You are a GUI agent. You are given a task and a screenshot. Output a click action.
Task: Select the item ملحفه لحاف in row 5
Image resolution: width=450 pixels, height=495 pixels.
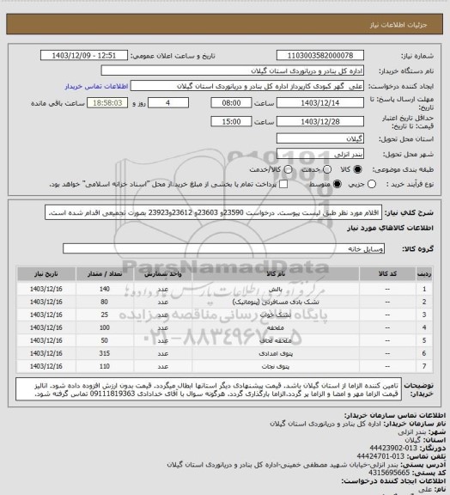(x=276, y=340)
